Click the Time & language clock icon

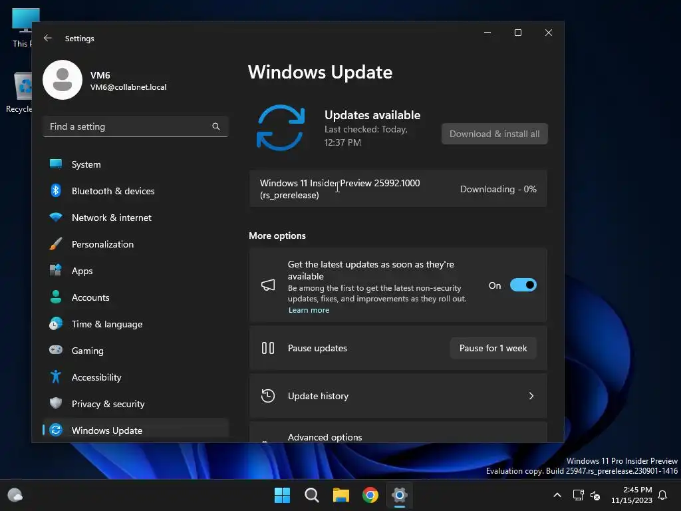(56, 324)
